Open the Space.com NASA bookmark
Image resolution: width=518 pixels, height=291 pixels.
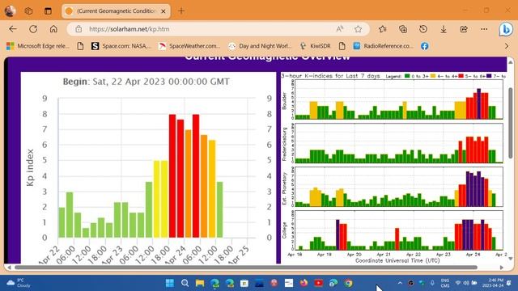point(121,46)
